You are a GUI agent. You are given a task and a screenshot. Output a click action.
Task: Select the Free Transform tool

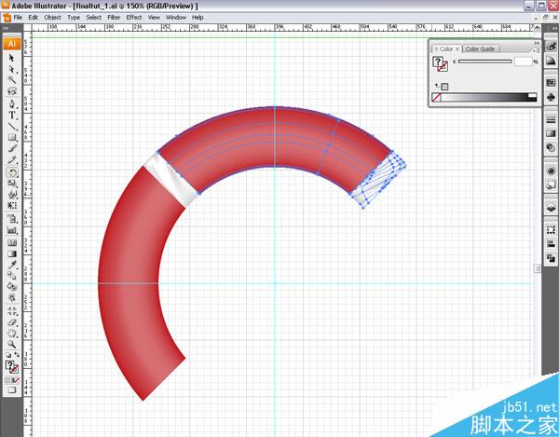click(x=12, y=206)
